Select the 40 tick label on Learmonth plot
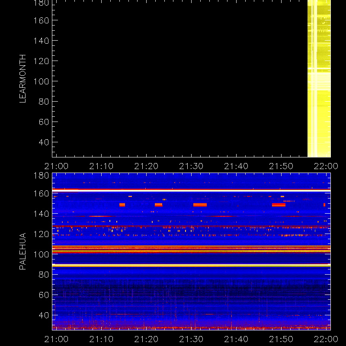 (44, 142)
